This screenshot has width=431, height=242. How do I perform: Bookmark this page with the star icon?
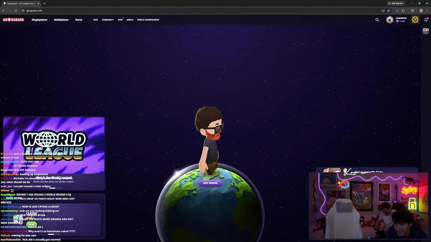point(389,10)
